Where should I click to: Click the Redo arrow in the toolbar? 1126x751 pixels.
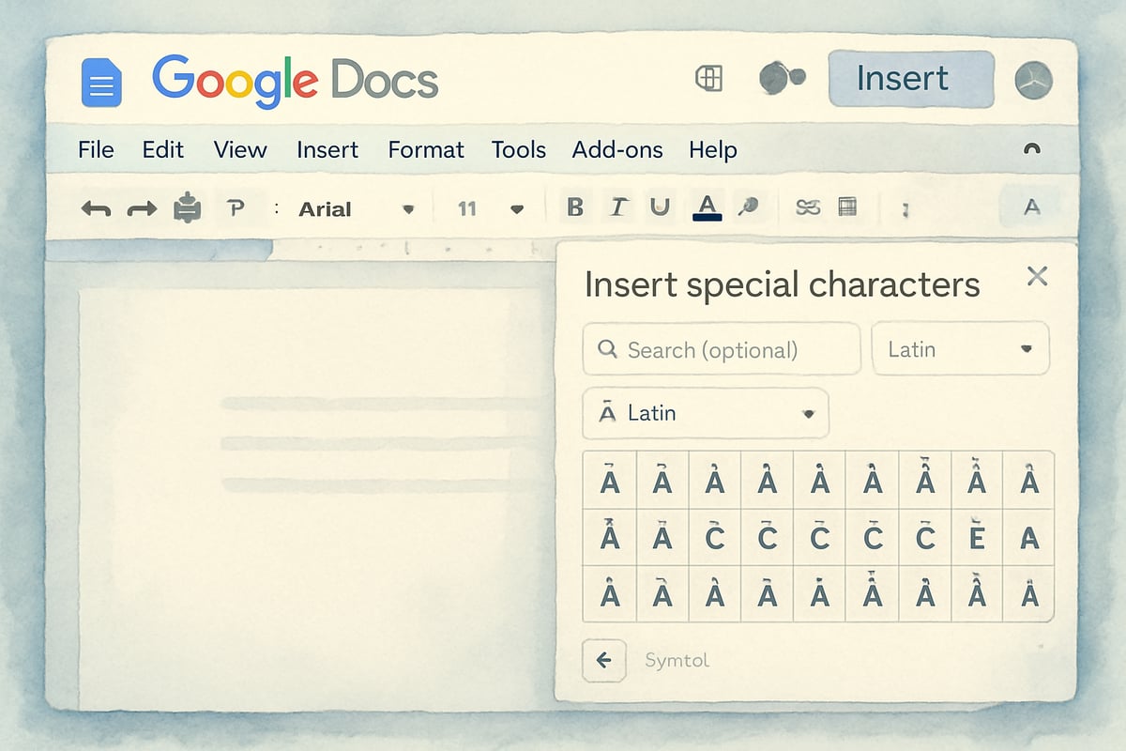(142, 208)
